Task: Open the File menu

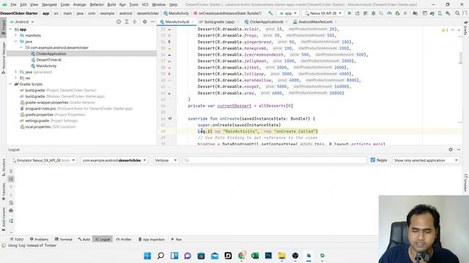Action: tap(13, 5)
